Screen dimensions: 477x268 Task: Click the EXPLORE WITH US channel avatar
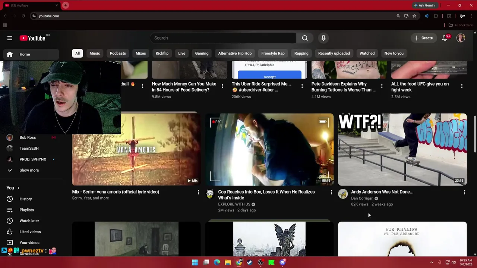click(210, 194)
